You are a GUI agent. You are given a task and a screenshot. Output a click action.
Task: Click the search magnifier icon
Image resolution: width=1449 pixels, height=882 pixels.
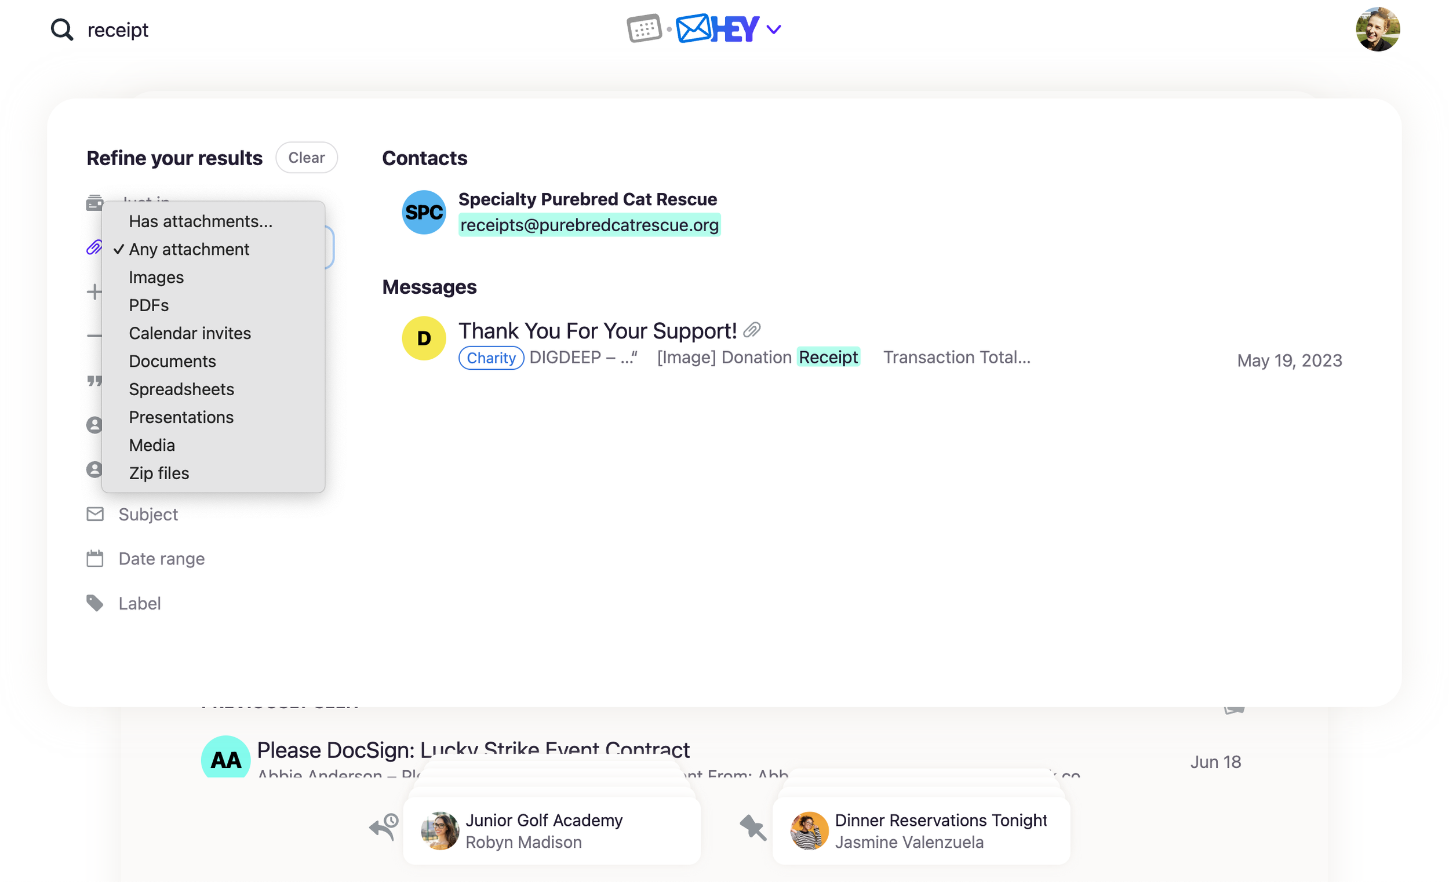62,30
